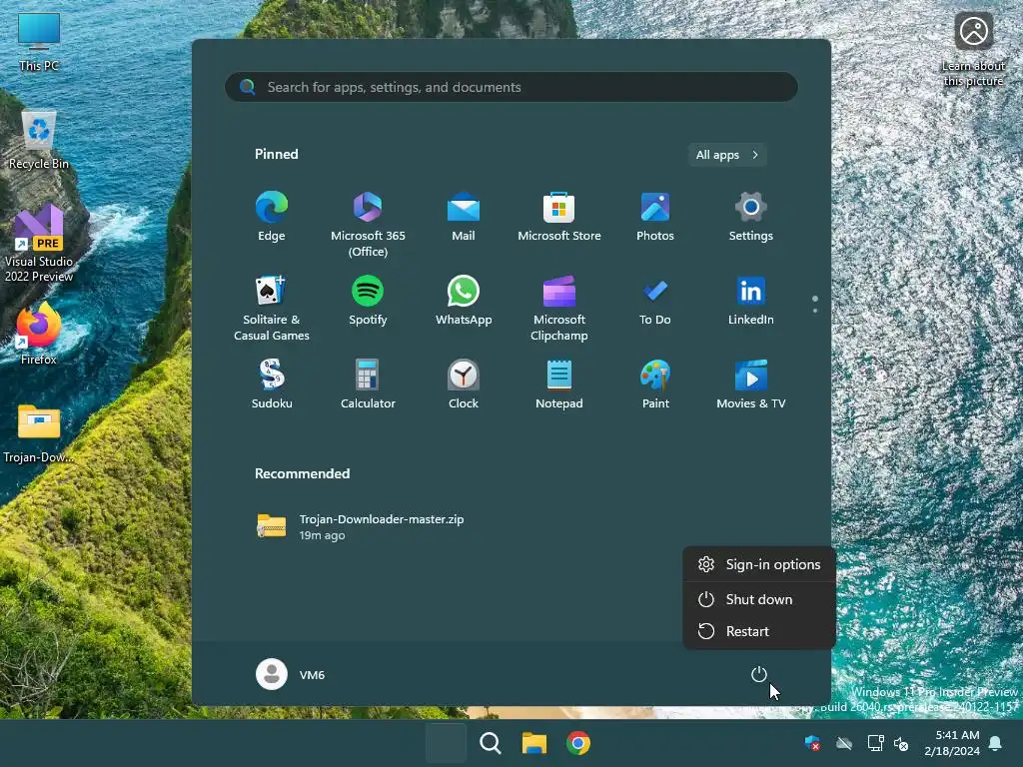Launch Sudoku

[x=272, y=384]
